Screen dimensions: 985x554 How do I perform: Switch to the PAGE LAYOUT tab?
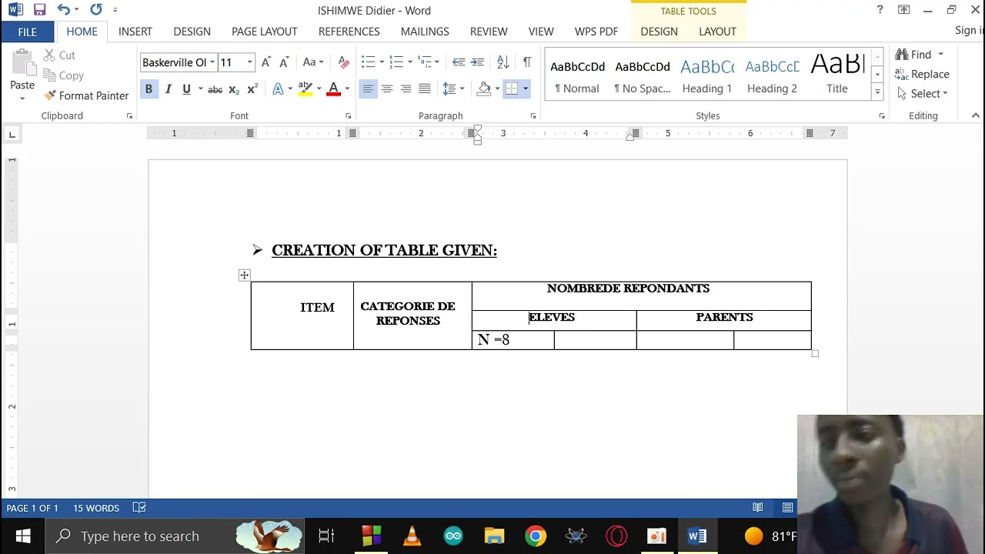pyautogui.click(x=265, y=32)
